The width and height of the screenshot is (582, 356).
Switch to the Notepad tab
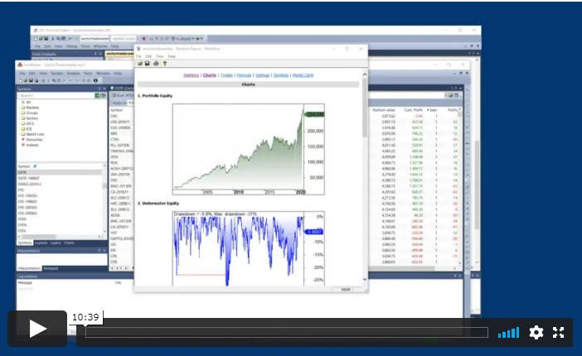click(51, 268)
